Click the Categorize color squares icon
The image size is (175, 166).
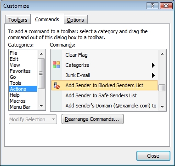pos(56,65)
